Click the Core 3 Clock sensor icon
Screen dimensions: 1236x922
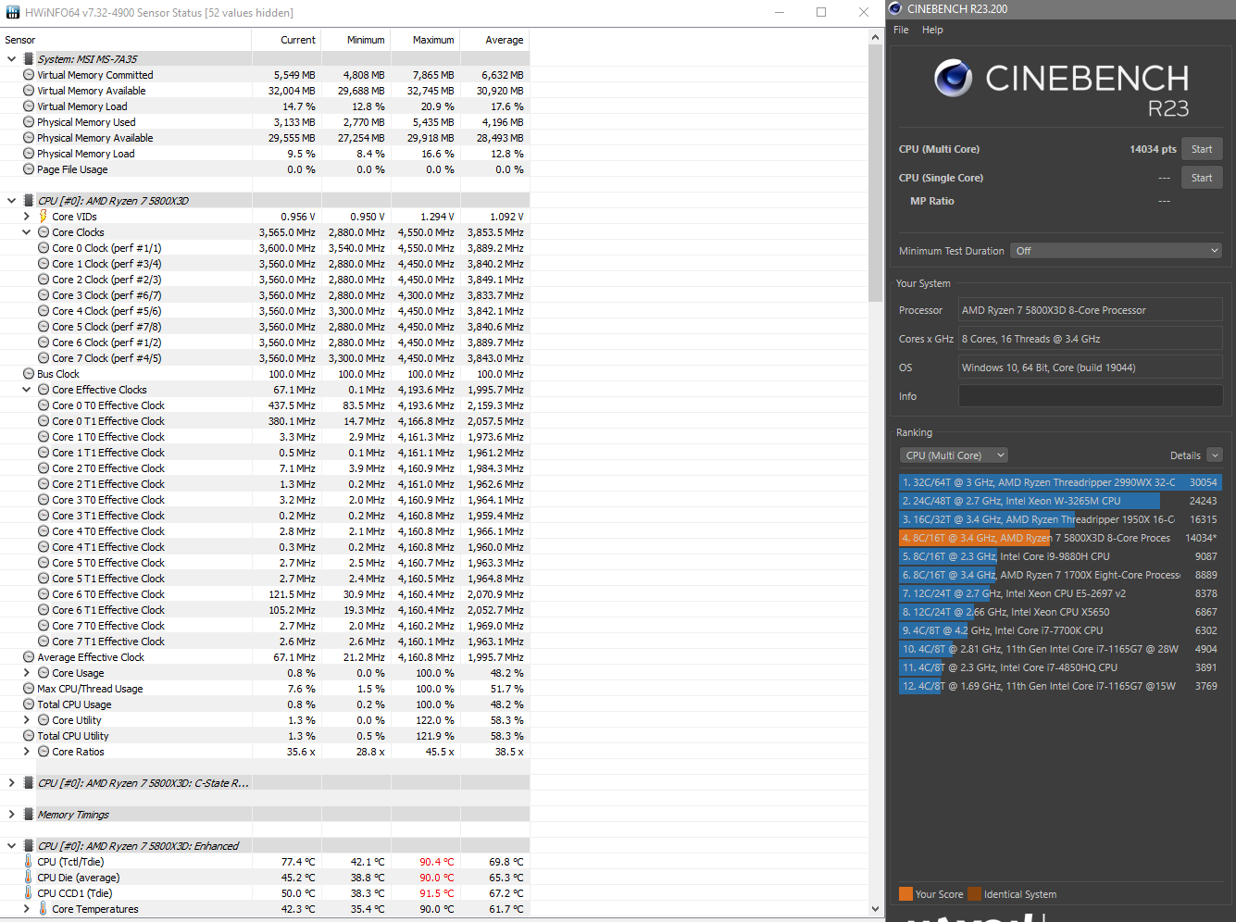tap(44, 295)
